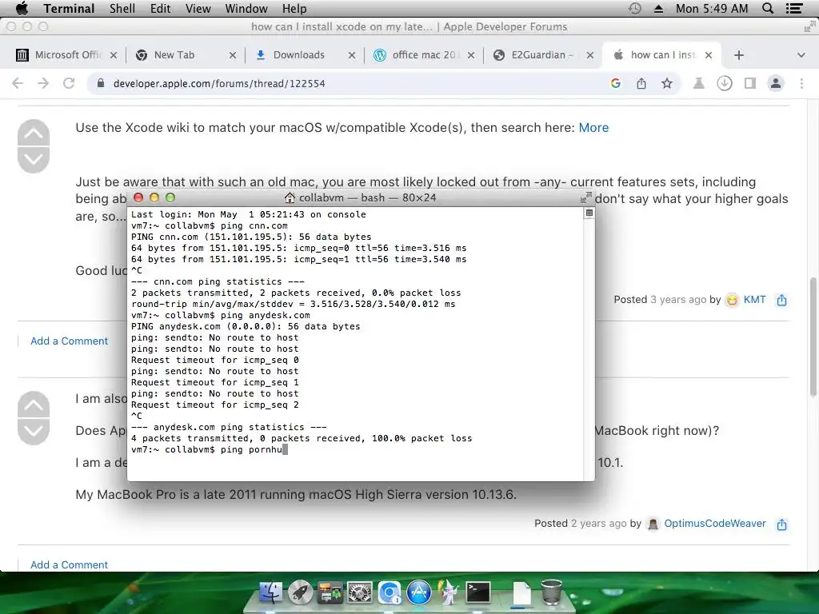Image resolution: width=819 pixels, height=614 pixels.
Task: Switch to the office mac tab
Action: point(423,55)
